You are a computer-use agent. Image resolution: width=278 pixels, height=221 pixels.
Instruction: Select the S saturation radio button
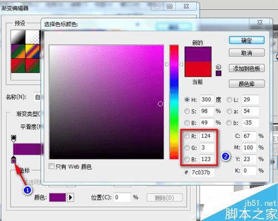187,111
